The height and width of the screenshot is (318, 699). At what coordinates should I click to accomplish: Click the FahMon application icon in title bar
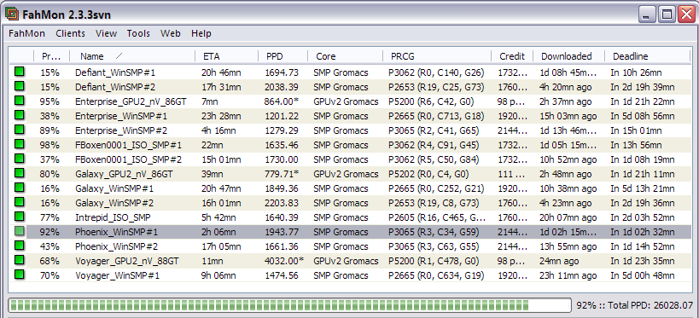12,14
